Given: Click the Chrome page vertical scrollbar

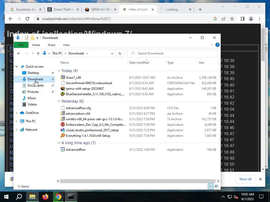Looking at the screenshot, I should [263, 44].
